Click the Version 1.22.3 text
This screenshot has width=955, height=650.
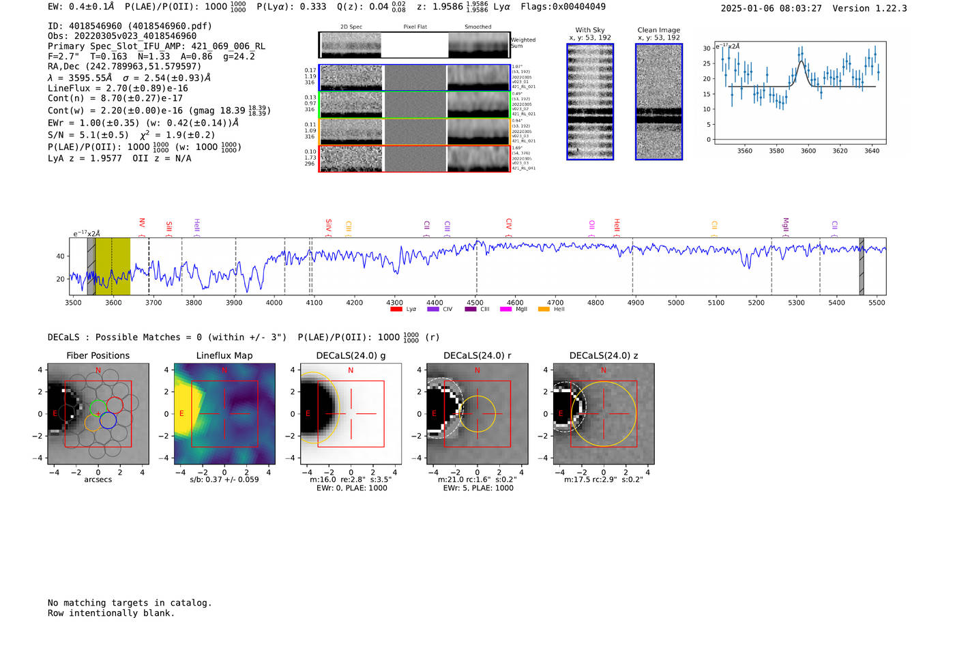click(870, 8)
